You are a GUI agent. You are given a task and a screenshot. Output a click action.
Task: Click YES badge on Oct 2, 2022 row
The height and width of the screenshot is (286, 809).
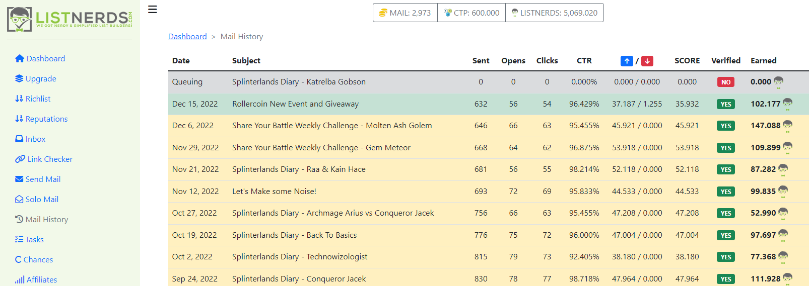726,257
